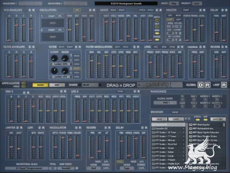
Task: Click the PAD 1 randomize R icon
Action: tap(194, 100)
